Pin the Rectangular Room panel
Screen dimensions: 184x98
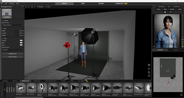pos(23,7)
